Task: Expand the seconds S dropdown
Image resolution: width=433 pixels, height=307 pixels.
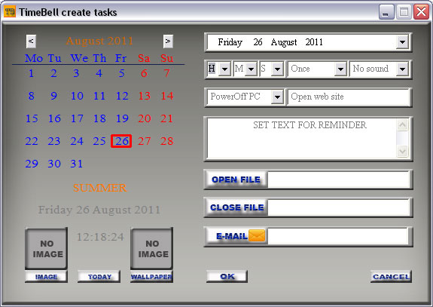Action: point(278,69)
